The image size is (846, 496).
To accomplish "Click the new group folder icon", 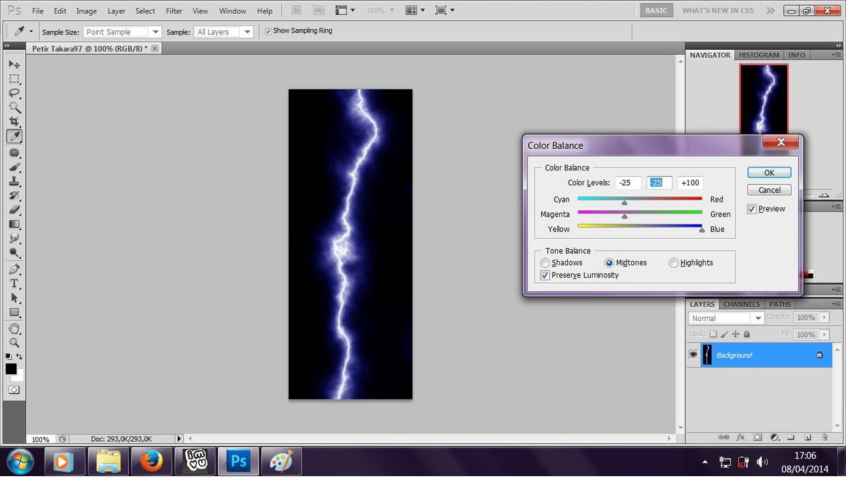I will (790, 437).
